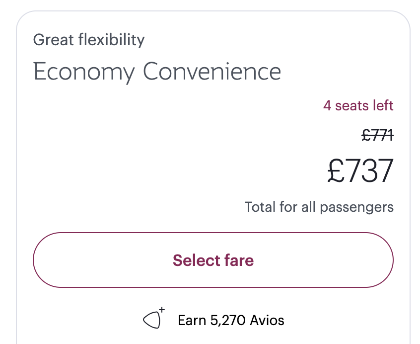Click the pound sign of £737
420x344 pixels.
click(336, 171)
